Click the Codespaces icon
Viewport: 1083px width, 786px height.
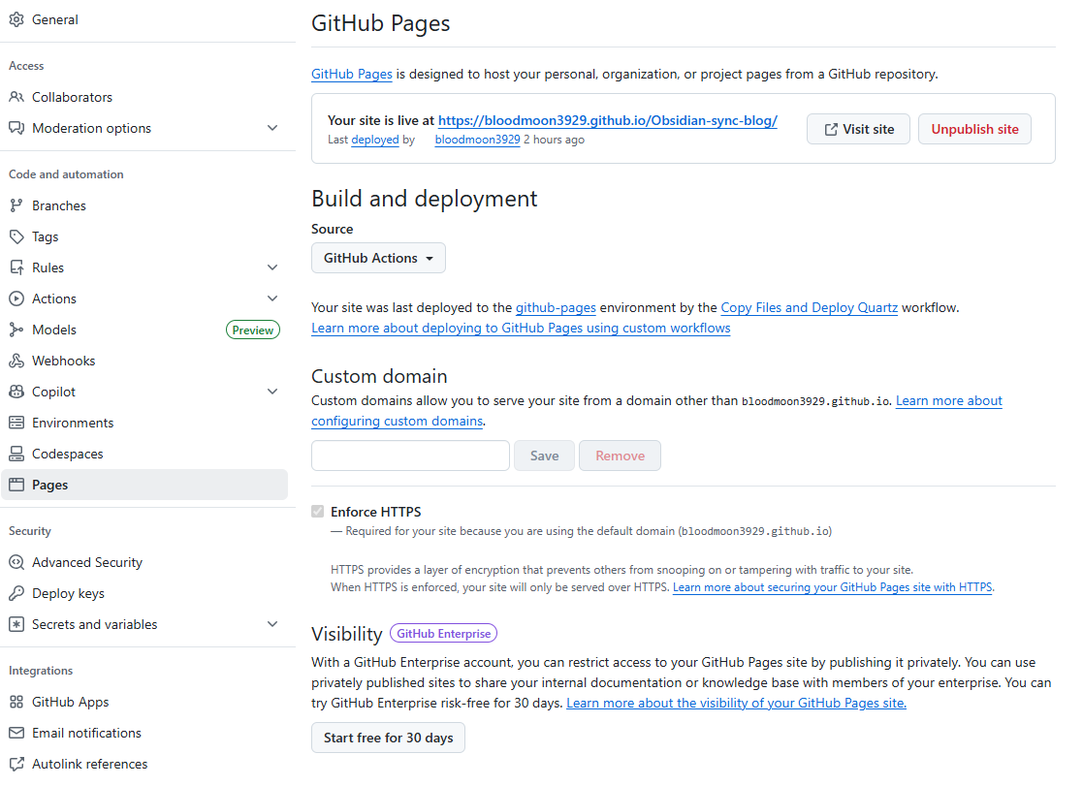tap(16, 454)
